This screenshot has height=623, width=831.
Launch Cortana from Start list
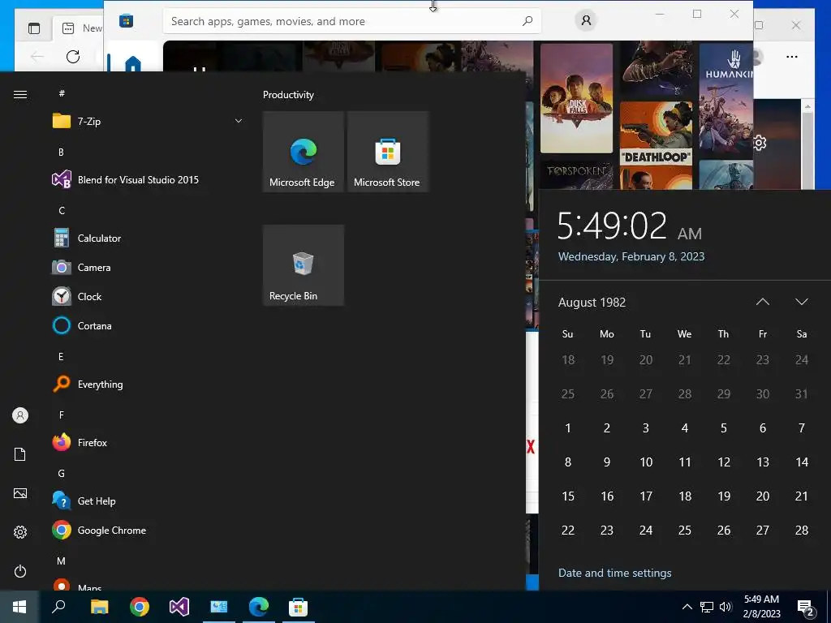[x=148, y=326]
